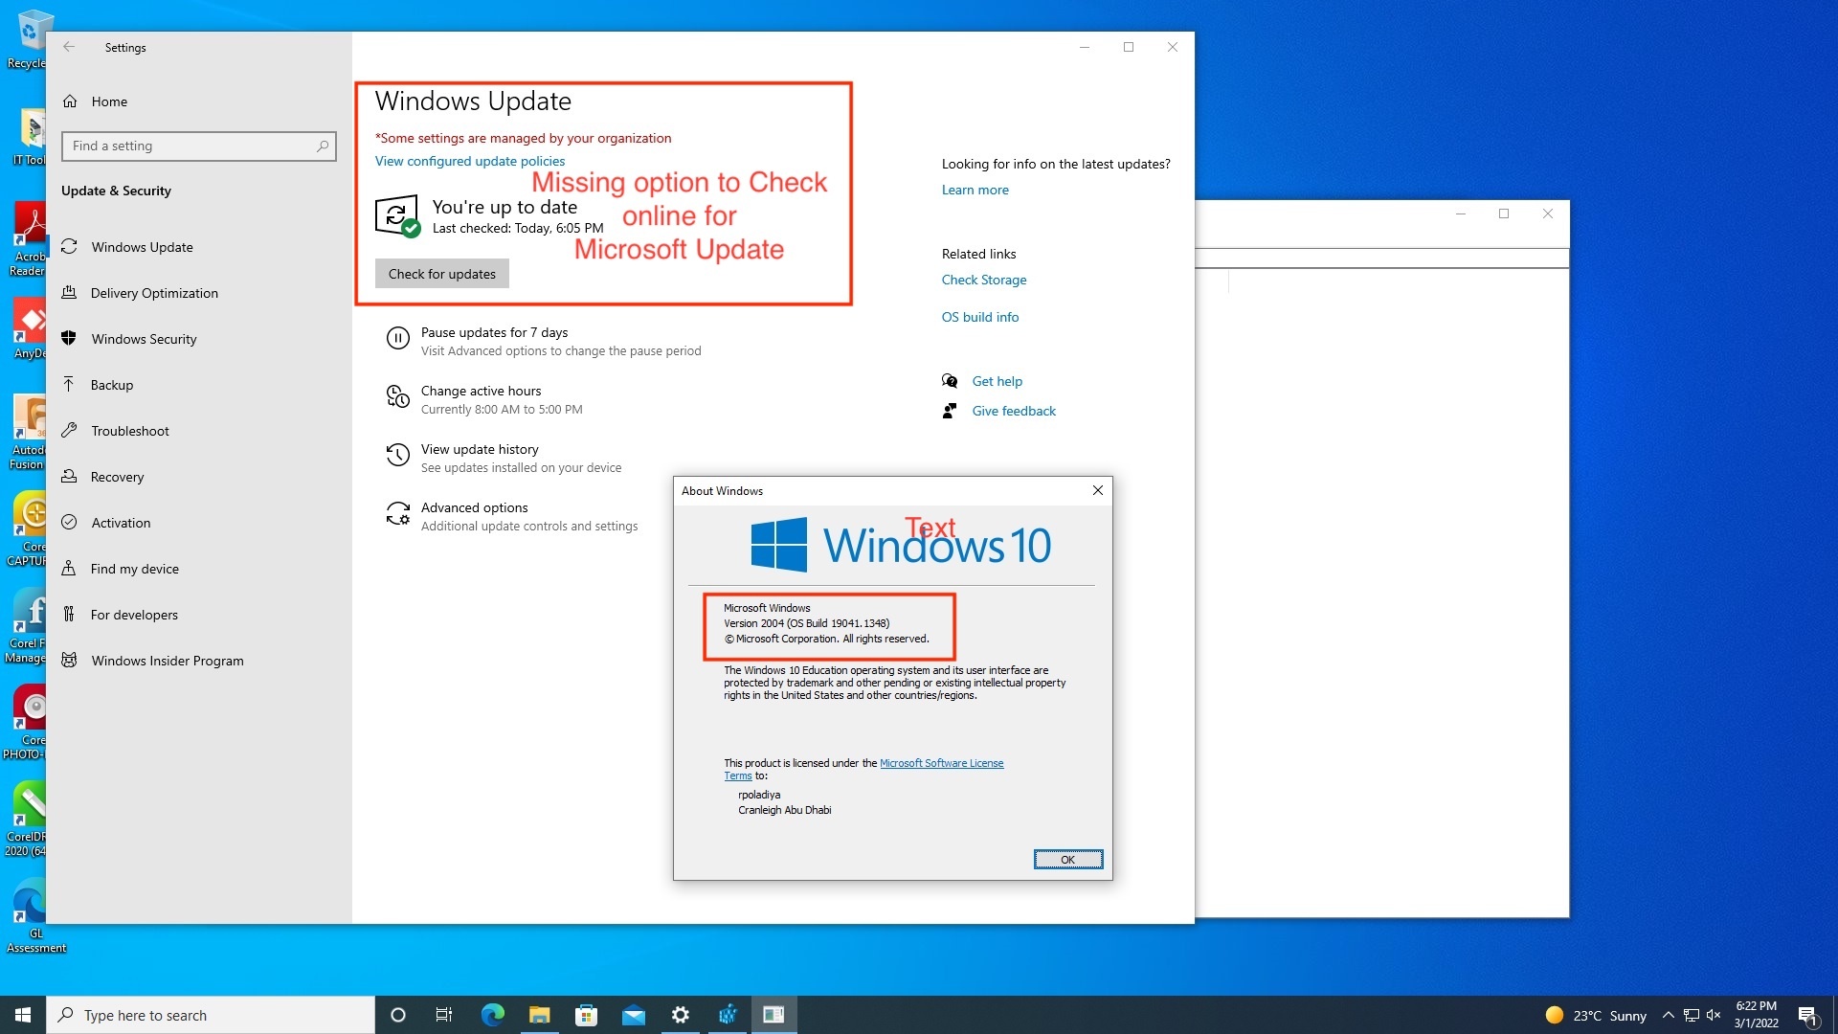Click the Settings back arrow
The height and width of the screenshot is (1034, 1838).
click(69, 47)
